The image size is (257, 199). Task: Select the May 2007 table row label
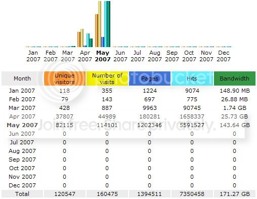click(22, 125)
